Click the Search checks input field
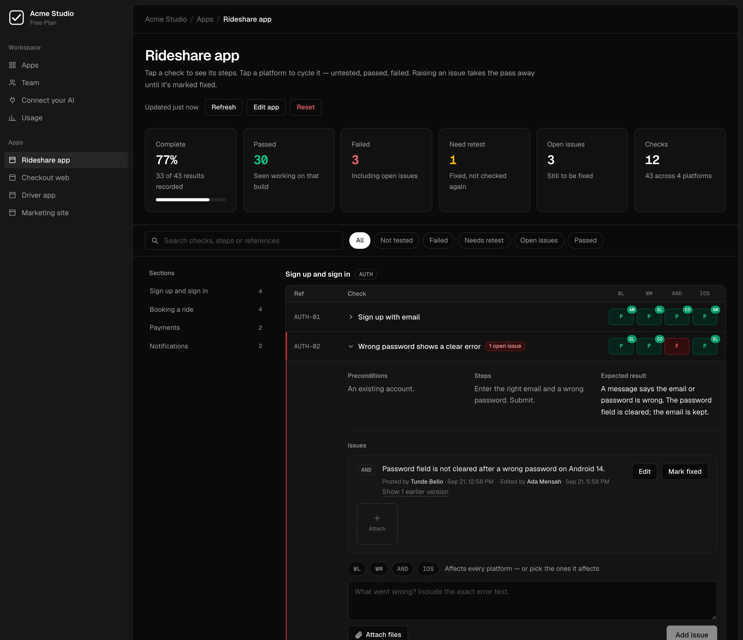Screen dimensions: 743x640 point(244,240)
